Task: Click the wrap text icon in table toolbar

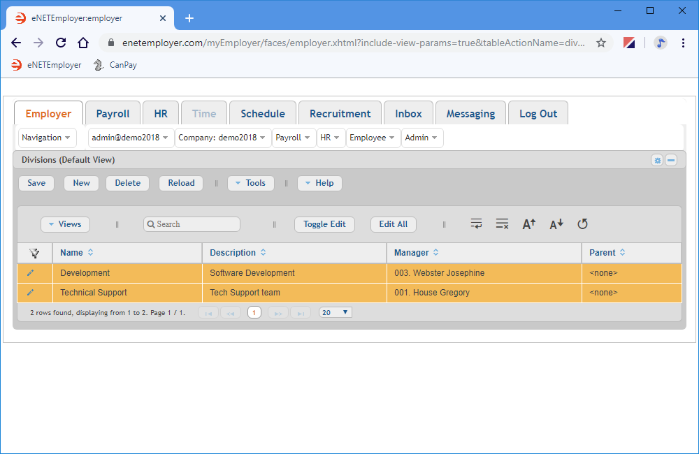Action: coord(476,224)
